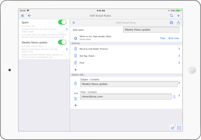Viewport: 201px width, 140px height.
Task: Select the Weekly News update rule title
Action: 34,43
